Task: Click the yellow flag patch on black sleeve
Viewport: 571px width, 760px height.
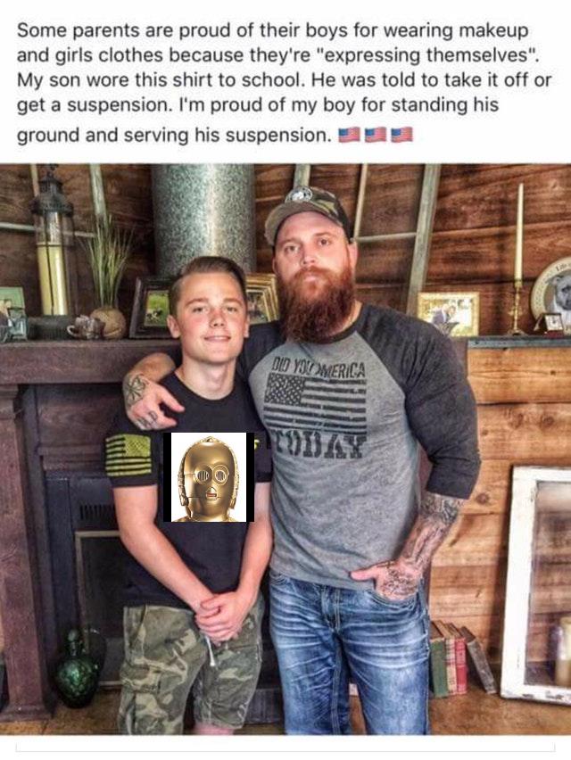Action: point(129,455)
